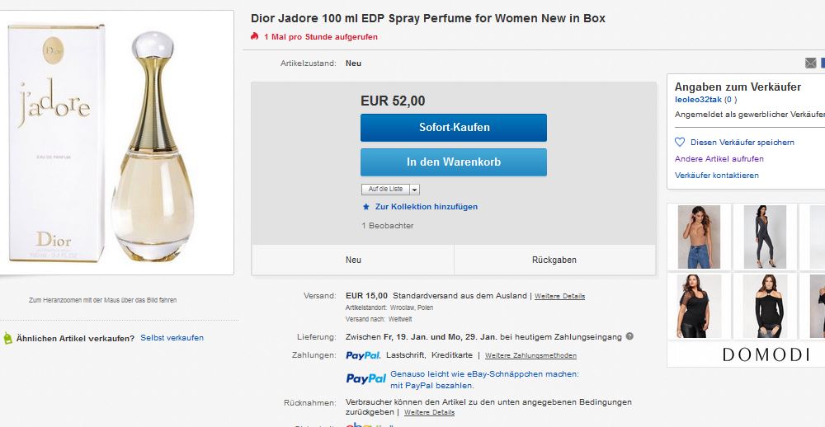Click the heart icon to save seller

680,142
